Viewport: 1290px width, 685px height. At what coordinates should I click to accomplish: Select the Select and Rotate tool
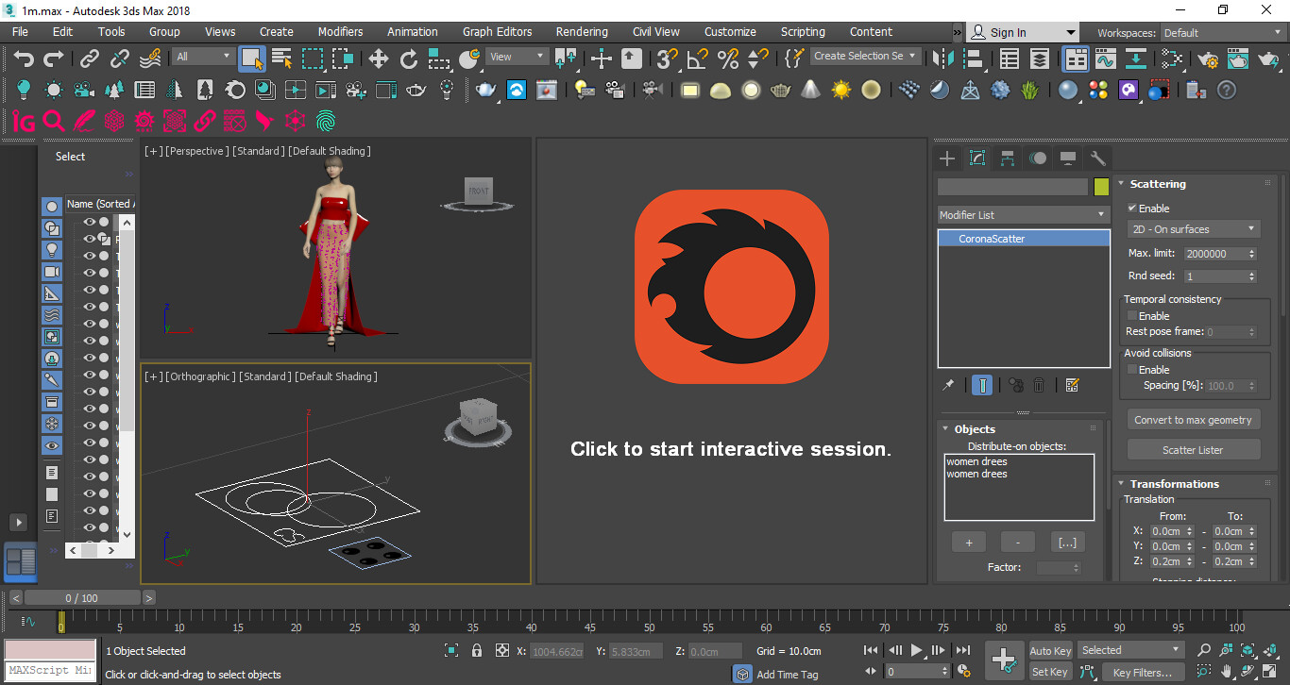409,58
